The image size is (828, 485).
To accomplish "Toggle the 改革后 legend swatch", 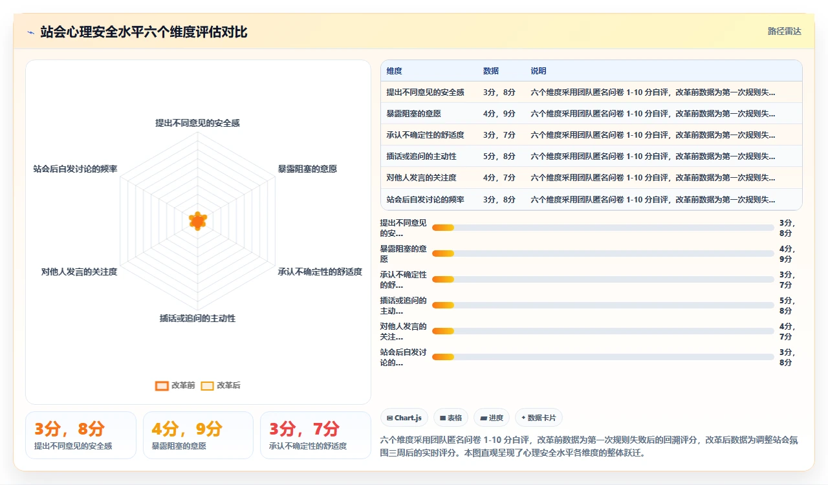I will coord(207,385).
